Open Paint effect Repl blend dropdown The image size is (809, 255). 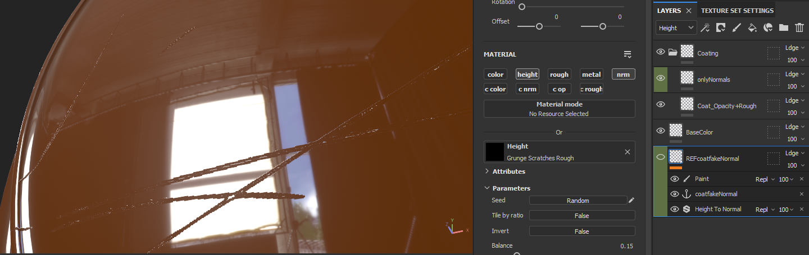coord(765,179)
